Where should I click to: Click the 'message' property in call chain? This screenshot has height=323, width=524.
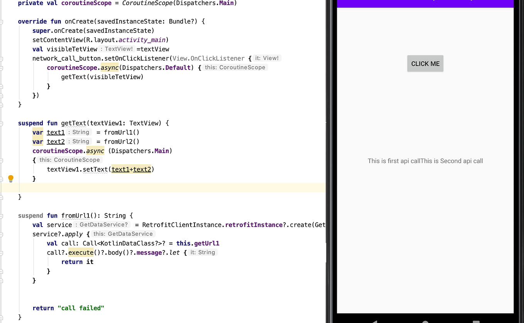click(x=149, y=252)
